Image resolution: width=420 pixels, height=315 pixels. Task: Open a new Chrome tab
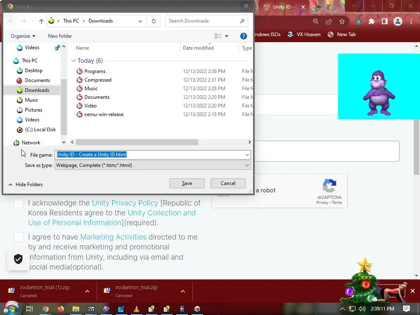318,7
